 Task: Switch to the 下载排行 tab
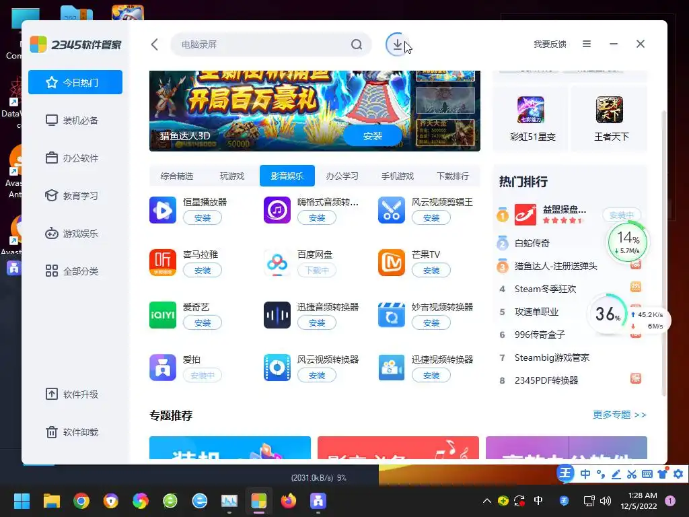[453, 176]
